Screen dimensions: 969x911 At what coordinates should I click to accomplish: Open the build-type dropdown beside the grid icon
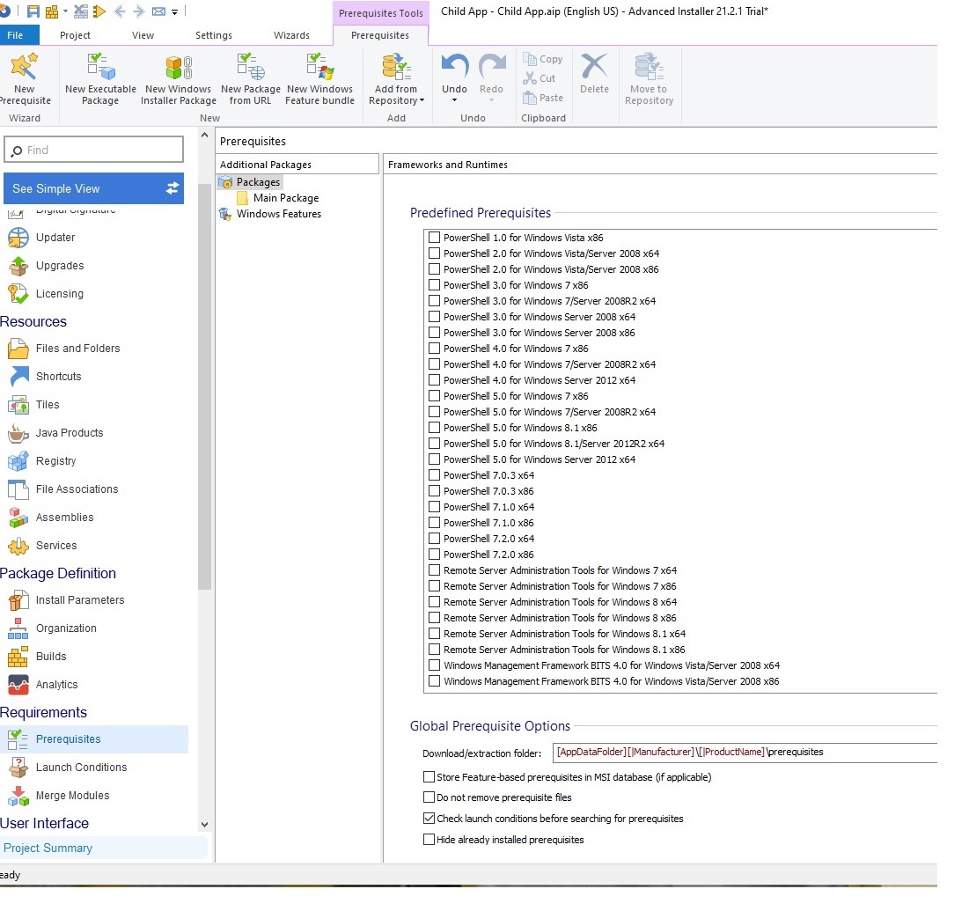[65, 11]
